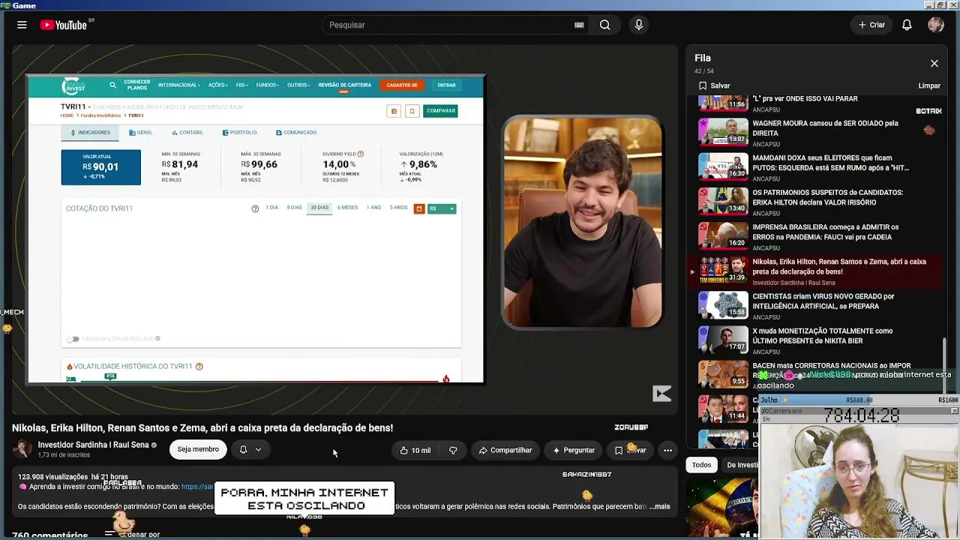Select the 30 DIAS quote range
Viewport: 960px width, 540px height.
pyautogui.click(x=319, y=208)
